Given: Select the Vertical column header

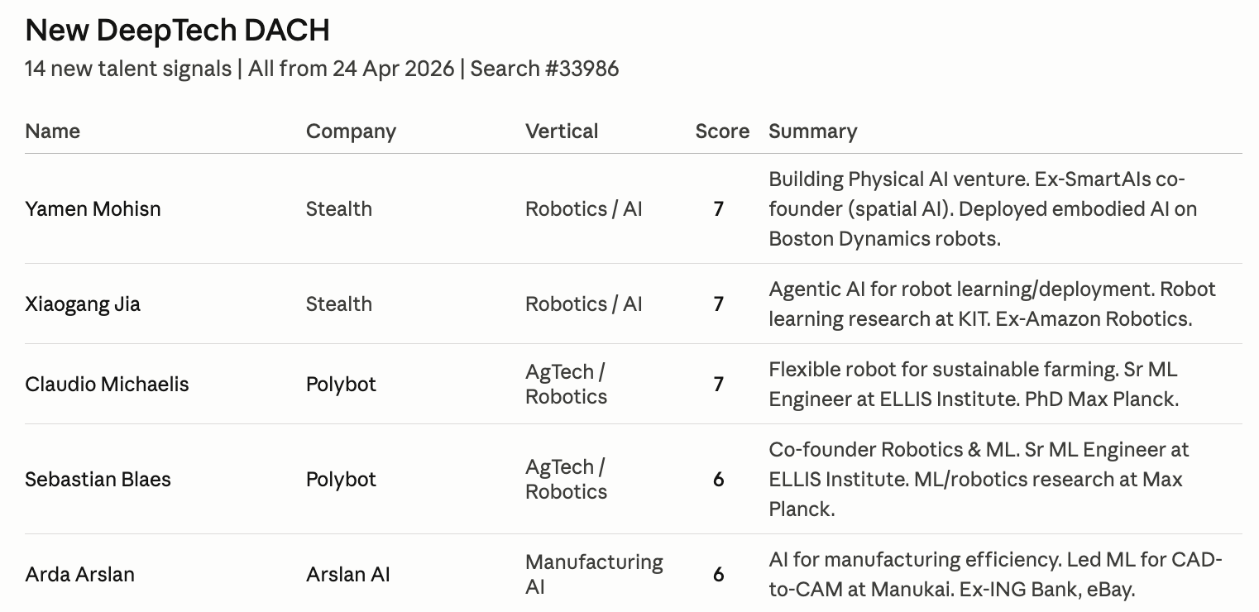Looking at the screenshot, I should coord(561,131).
